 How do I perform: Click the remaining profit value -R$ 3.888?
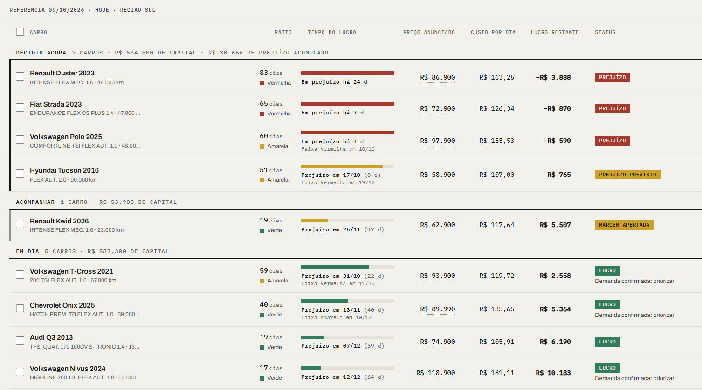tap(553, 78)
